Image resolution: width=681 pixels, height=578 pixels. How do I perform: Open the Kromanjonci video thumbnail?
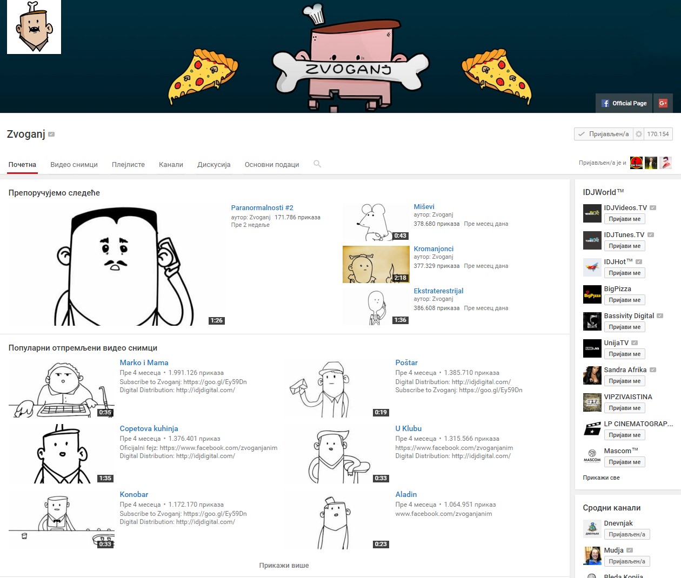click(x=376, y=265)
